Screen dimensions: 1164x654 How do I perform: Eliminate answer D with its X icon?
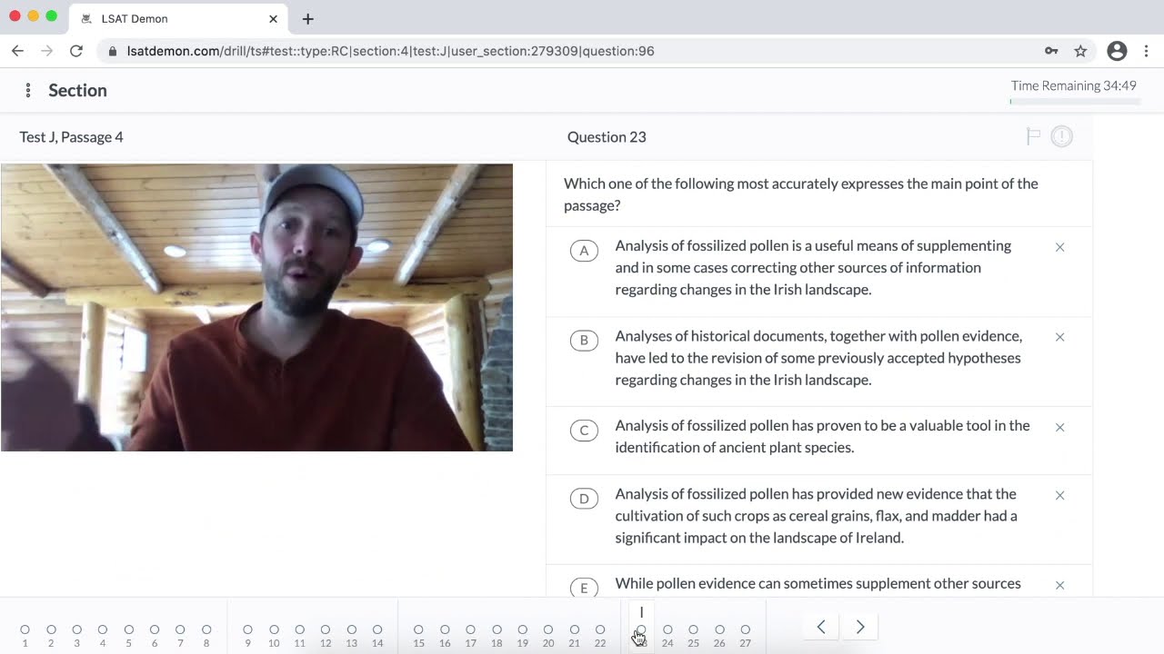click(x=1059, y=495)
